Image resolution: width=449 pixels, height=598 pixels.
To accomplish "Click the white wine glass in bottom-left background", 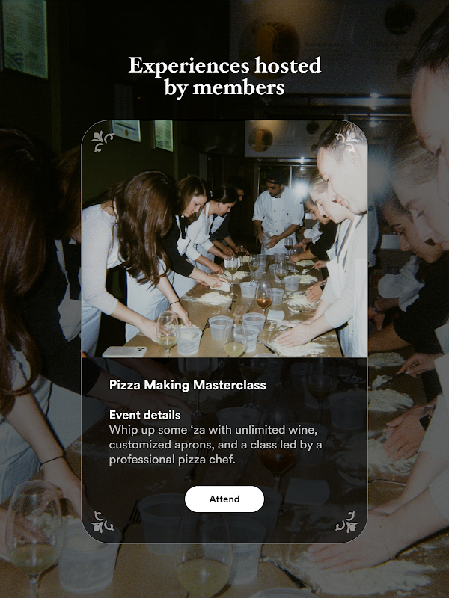I will (34, 532).
